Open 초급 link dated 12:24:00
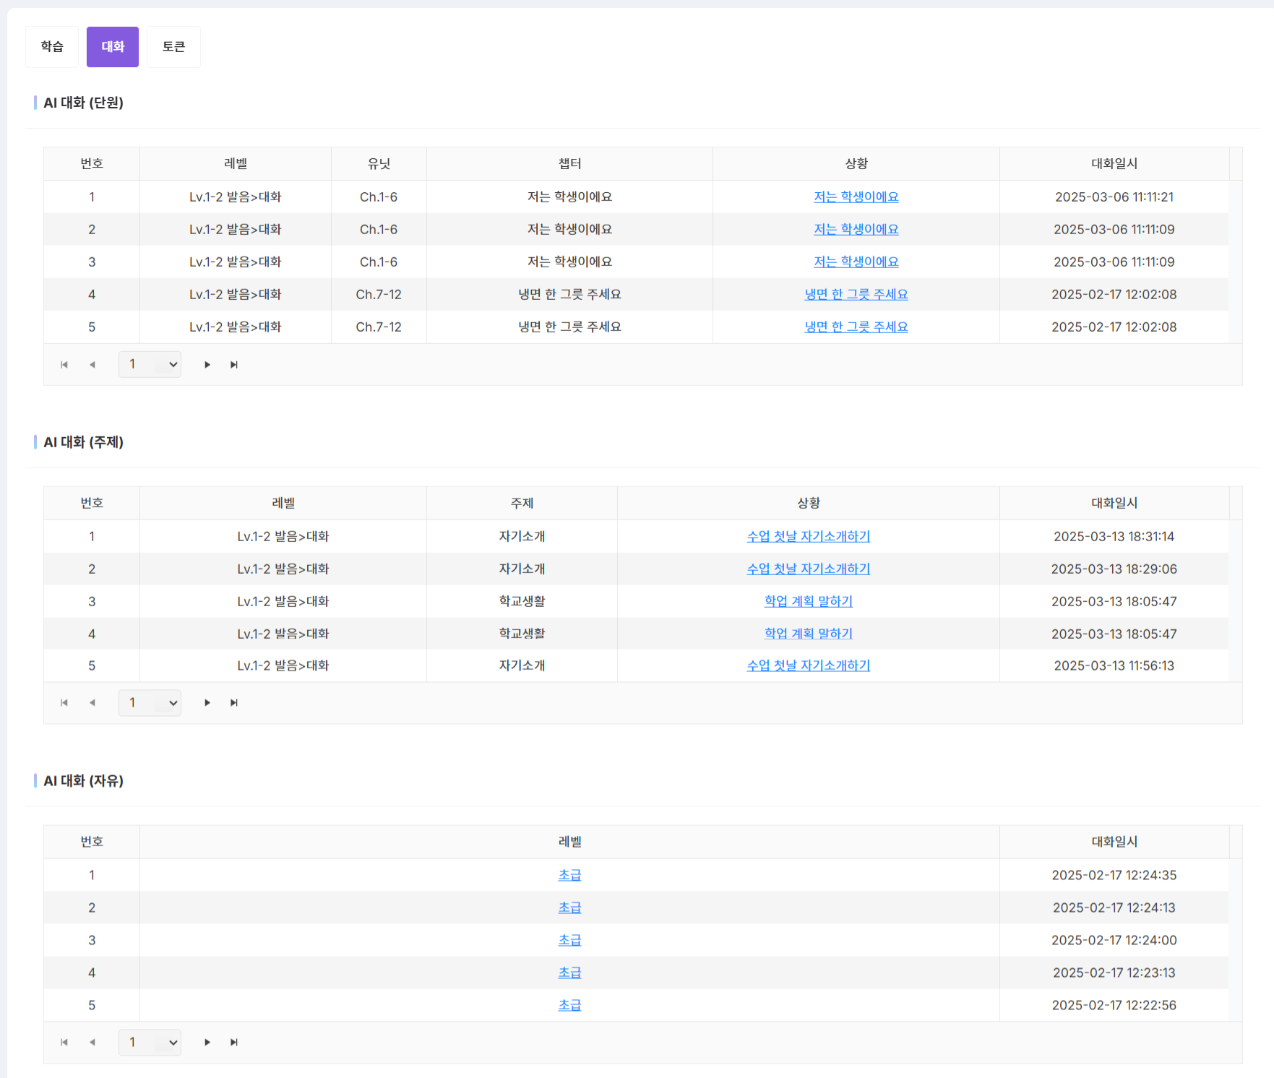1274x1078 pixels. click(x=569, y=941)
